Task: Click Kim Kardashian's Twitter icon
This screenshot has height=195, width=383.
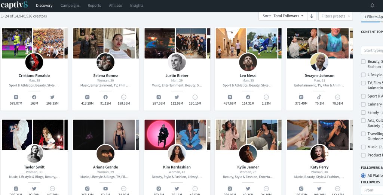Action: pyautogui.click(x=177, y=189)
